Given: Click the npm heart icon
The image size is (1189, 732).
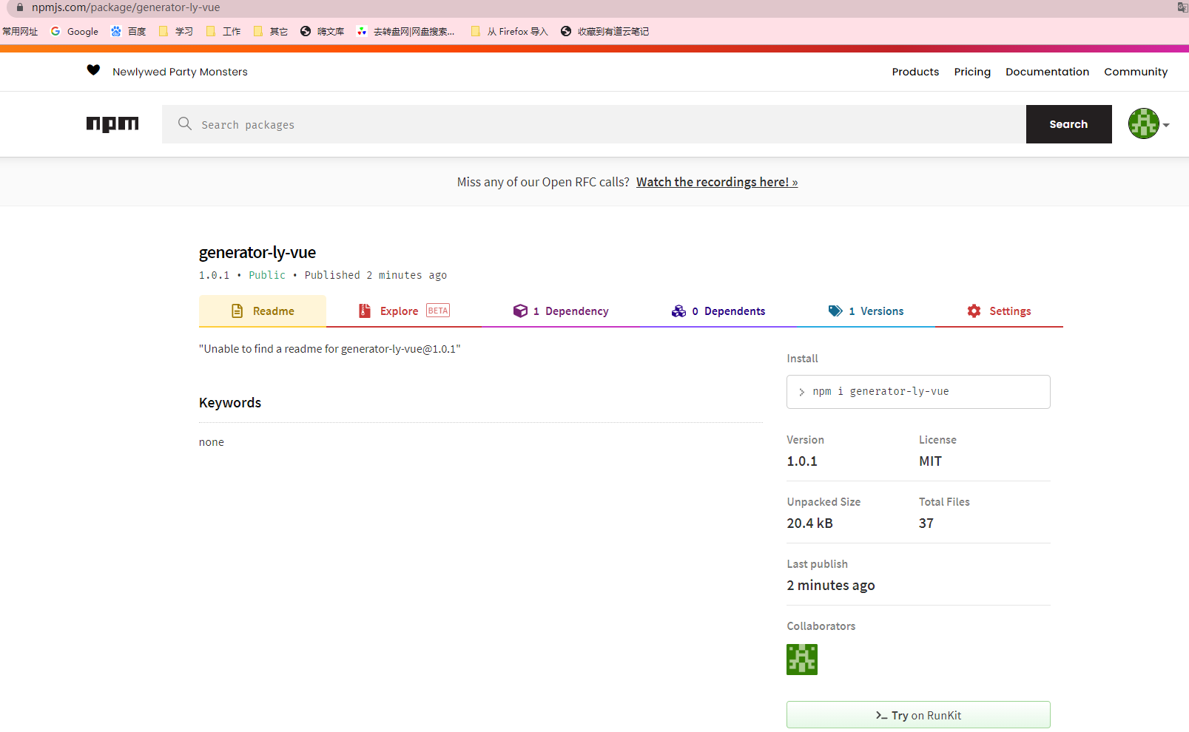Looking at the screenshot, I should [93, 70].
